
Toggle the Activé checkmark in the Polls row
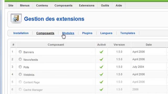[x=101, y=67]
